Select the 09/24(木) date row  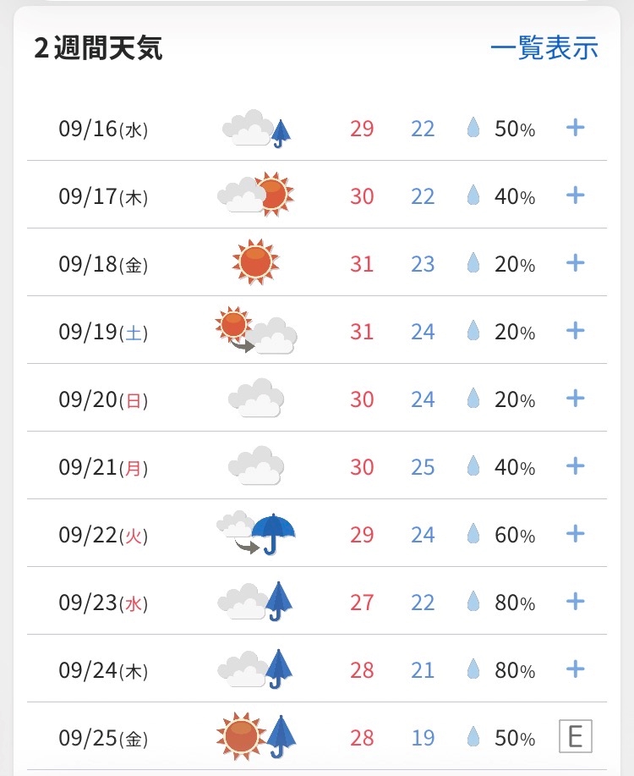click(317, 669)
